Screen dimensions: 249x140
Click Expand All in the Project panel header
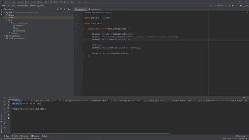click(x=61, y=9)
